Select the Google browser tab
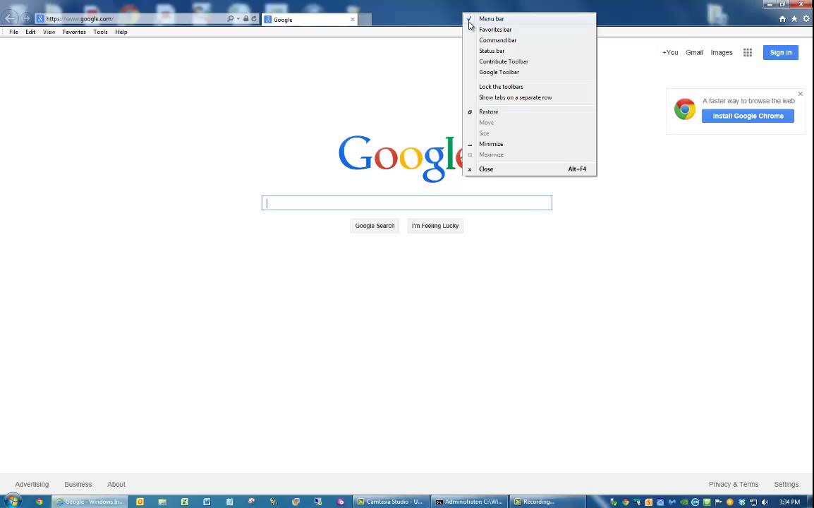Viewport: 814px width, 508px height. tap(310, 19)
